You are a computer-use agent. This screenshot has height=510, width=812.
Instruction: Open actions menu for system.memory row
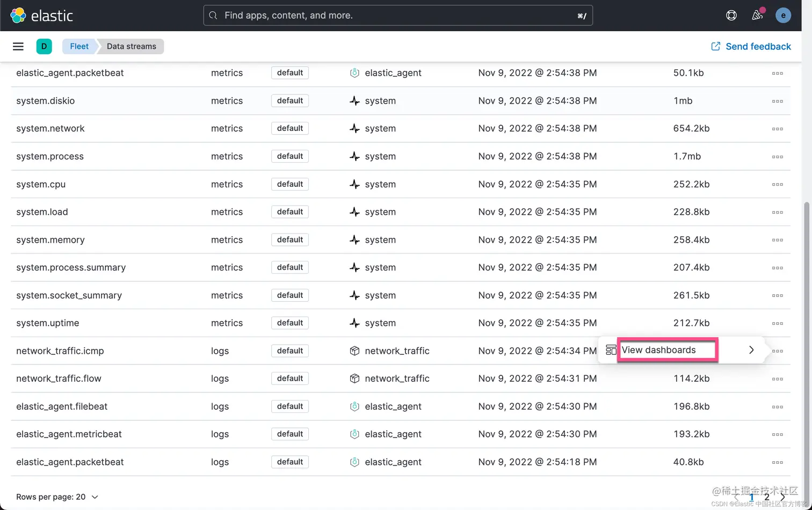coord(777,240)
